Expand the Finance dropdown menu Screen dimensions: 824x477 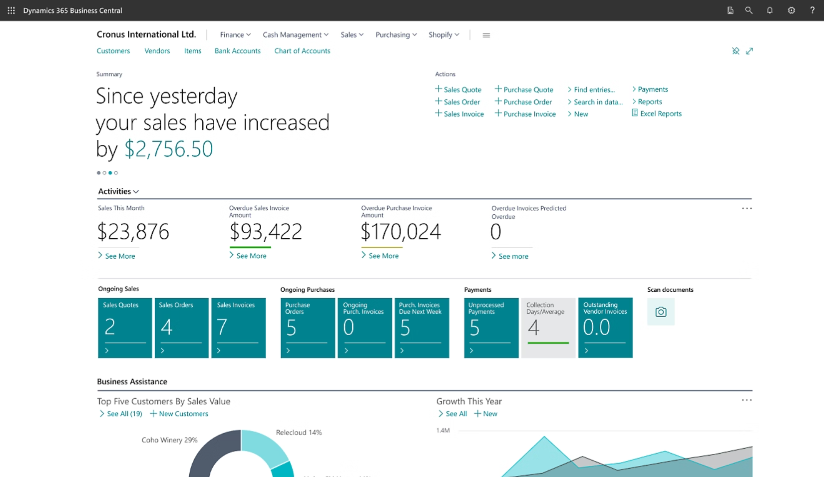tap(235, 34)
